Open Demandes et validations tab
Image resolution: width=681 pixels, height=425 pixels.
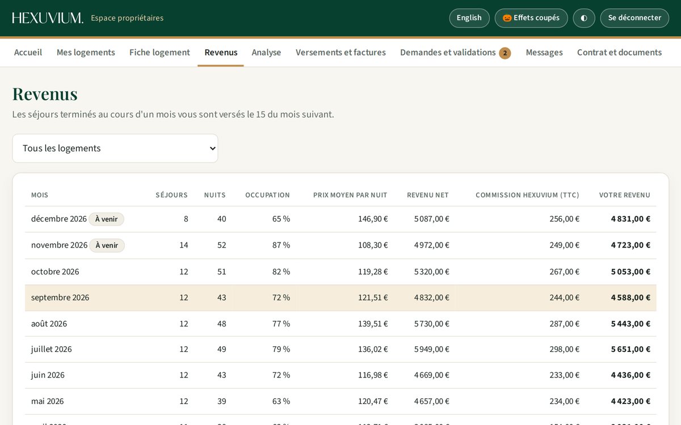point(455,53)
